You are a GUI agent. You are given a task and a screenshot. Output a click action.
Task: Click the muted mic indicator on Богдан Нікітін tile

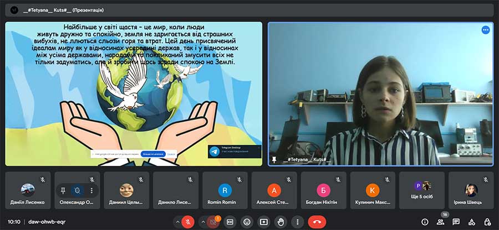pos(338,180)
